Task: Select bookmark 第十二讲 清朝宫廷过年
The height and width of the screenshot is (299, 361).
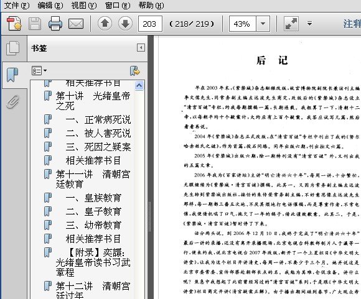Action: pos(93,290)
